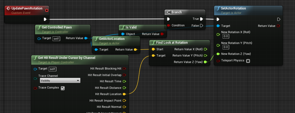Click the Branch Condition pin

169,25
